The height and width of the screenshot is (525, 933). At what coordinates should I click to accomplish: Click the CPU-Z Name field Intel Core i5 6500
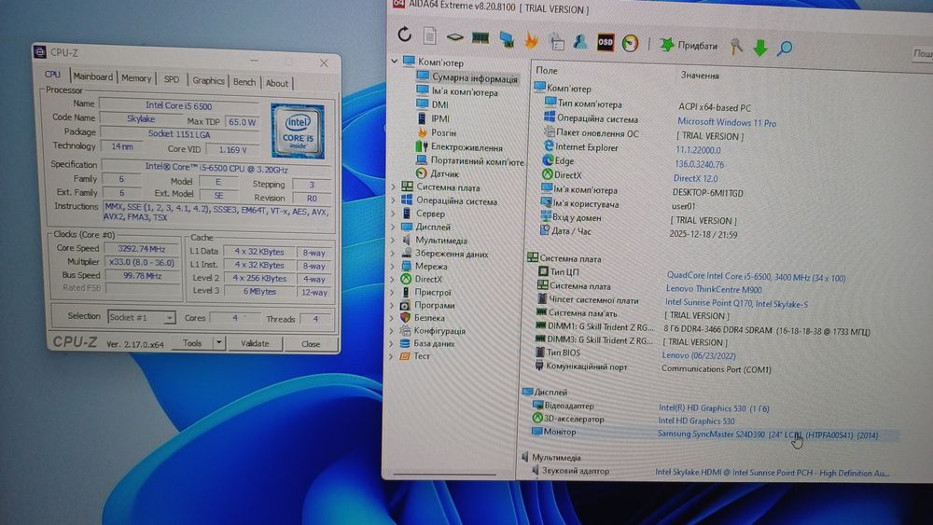(178, 105)
